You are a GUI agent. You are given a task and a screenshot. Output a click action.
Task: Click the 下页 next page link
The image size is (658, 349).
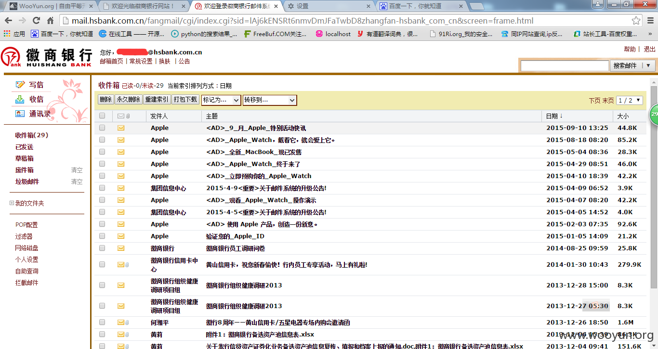coord(594,101)
